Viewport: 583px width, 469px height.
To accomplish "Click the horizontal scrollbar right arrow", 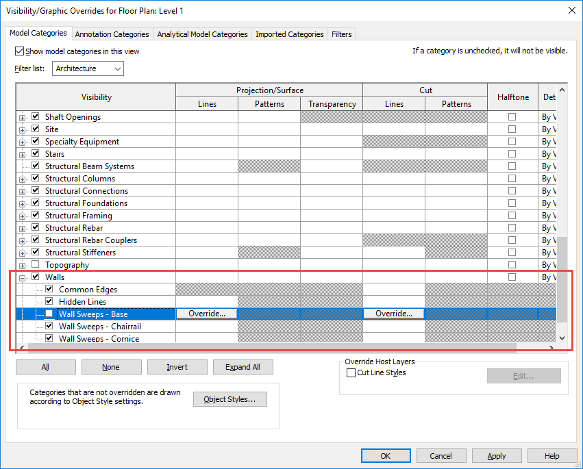I will [x=551, y=348].
